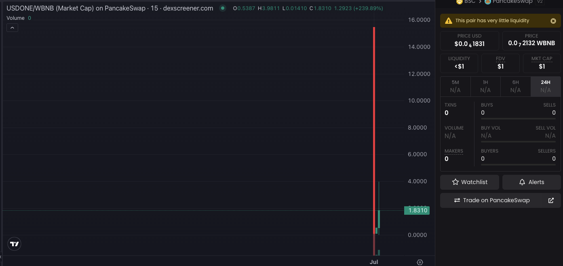Click the BSC chain icon in the breadcrumb
Viewport: 563px width, 266px height.
(460, 2)
